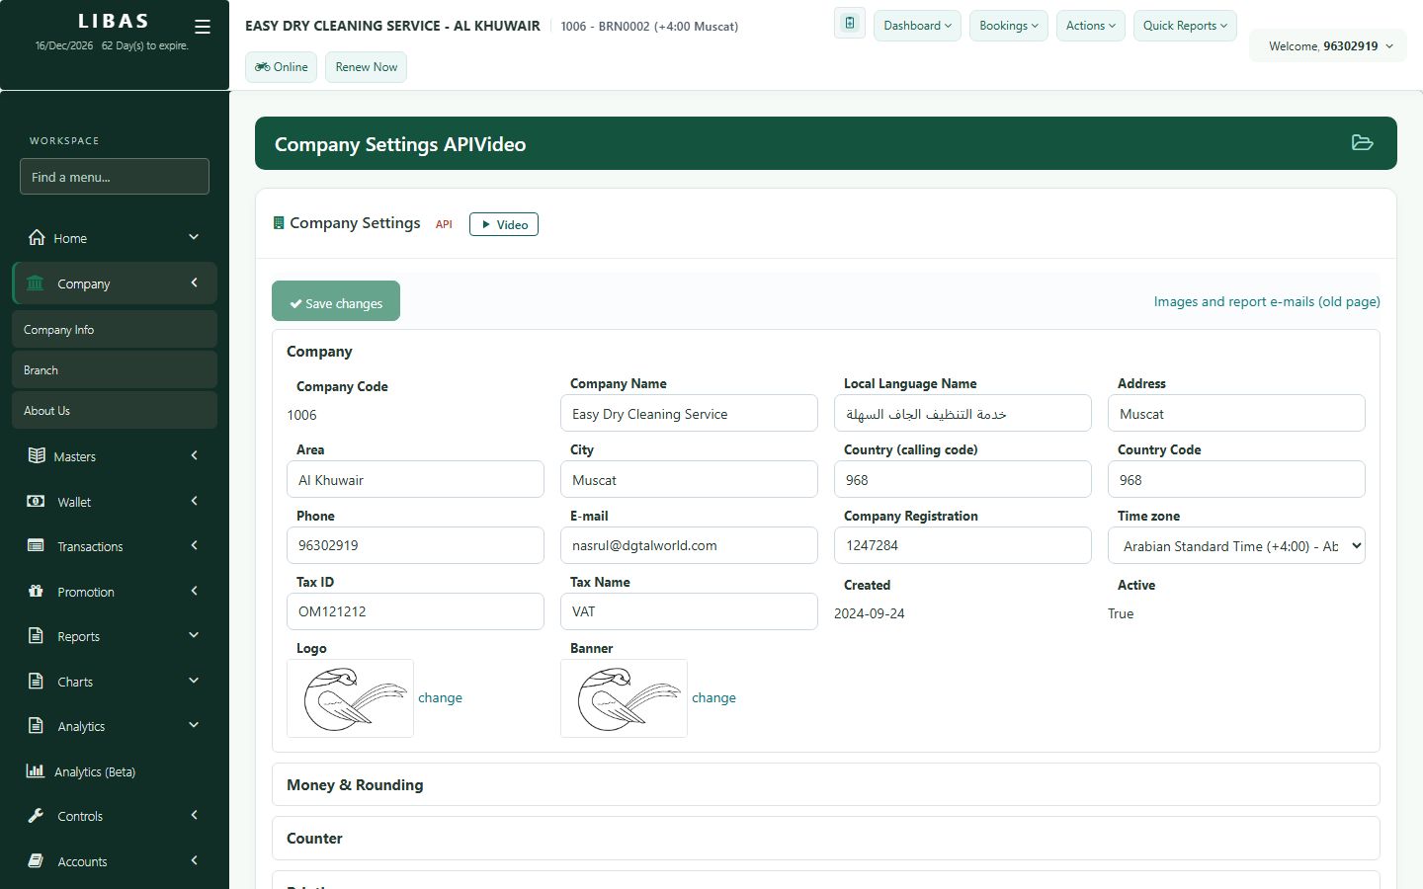The height and width of the screenshot is (889, 1423).
Task: Expand the Counter section
Action: pyautogui.click(x=826, y=838)
